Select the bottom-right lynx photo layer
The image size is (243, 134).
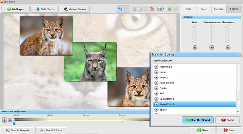(129, 87)
